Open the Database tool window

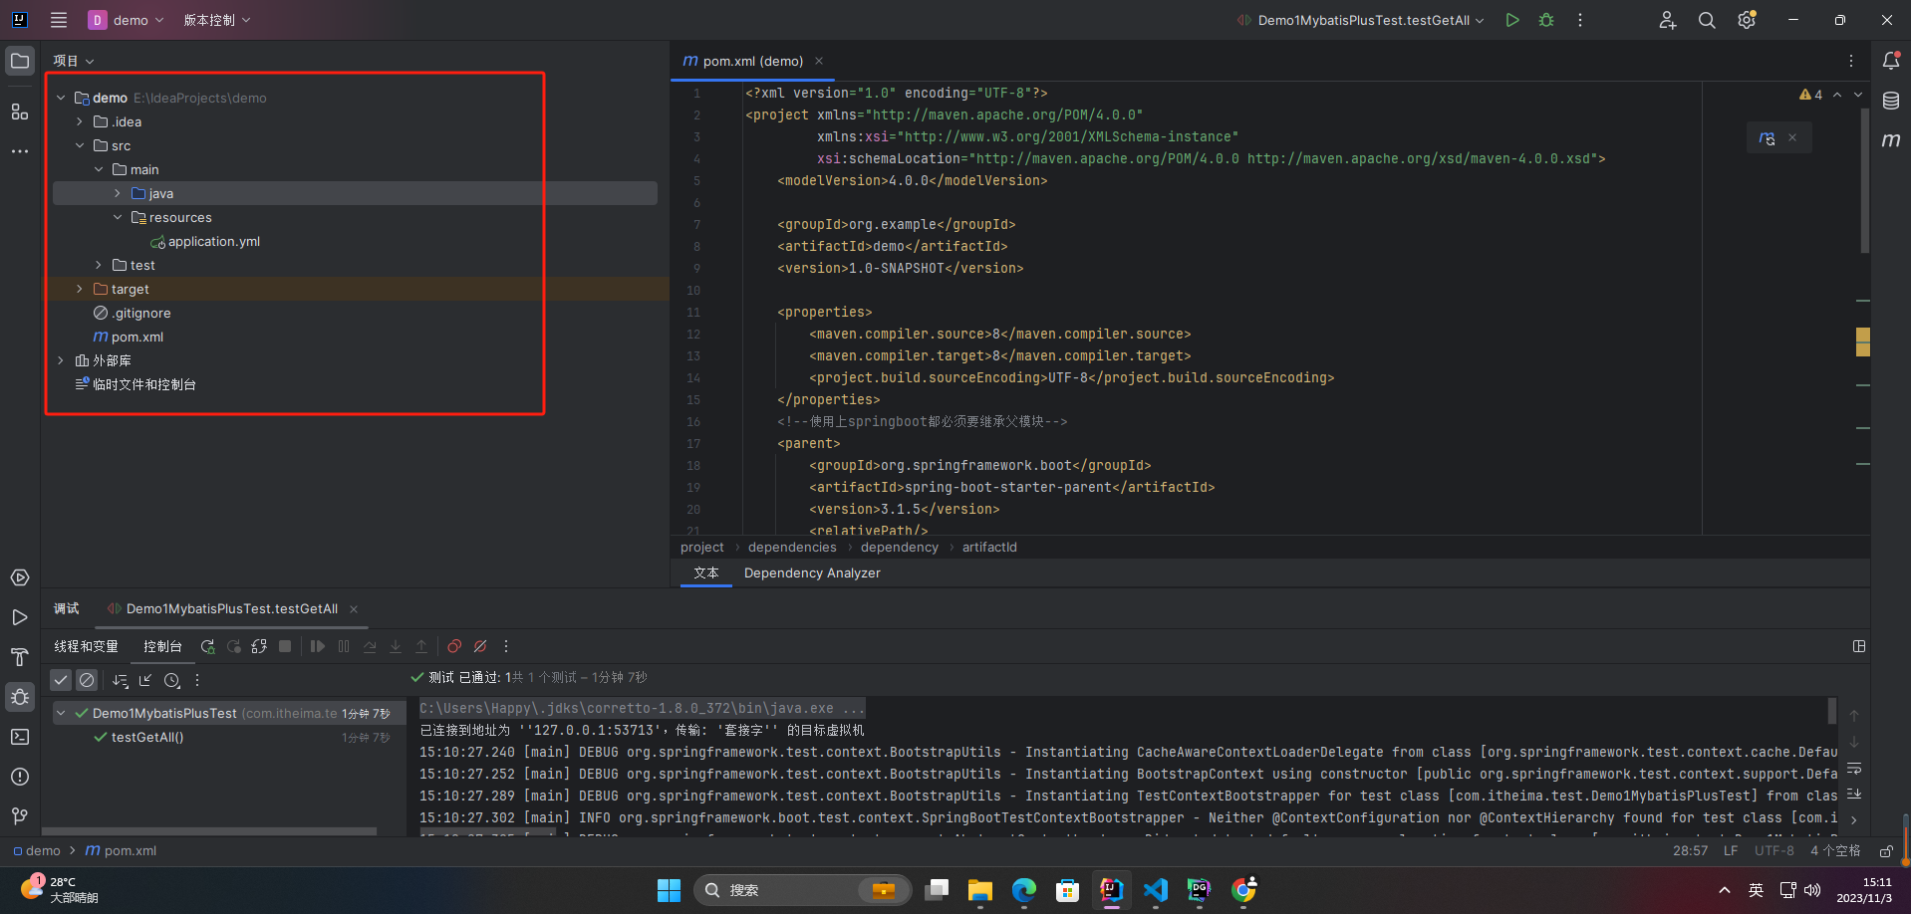point(1891,101)
